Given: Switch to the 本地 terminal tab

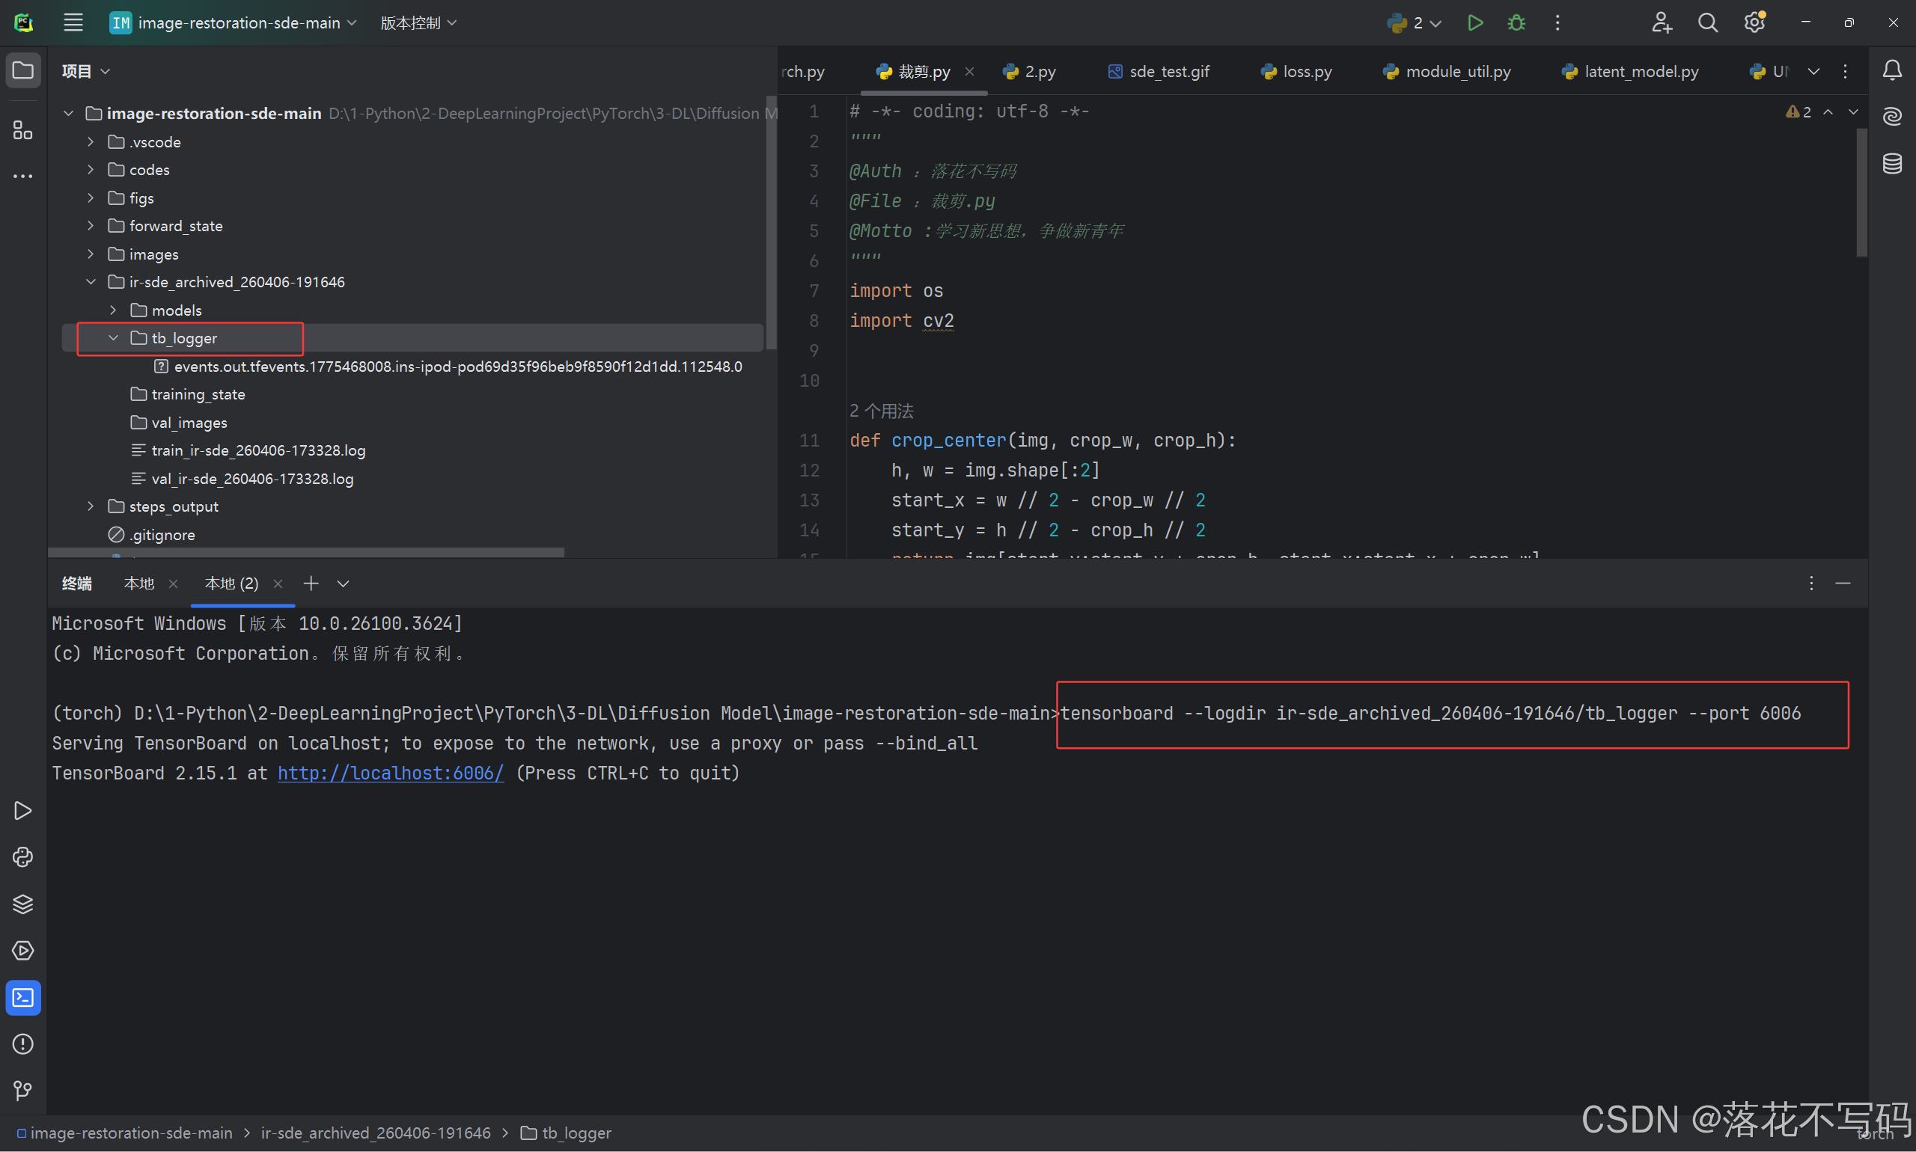Looking at the screenshot, I should (139, 583).
